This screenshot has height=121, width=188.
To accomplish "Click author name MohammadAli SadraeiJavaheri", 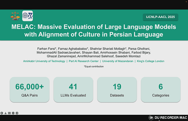I will click(x=58, y=52).
